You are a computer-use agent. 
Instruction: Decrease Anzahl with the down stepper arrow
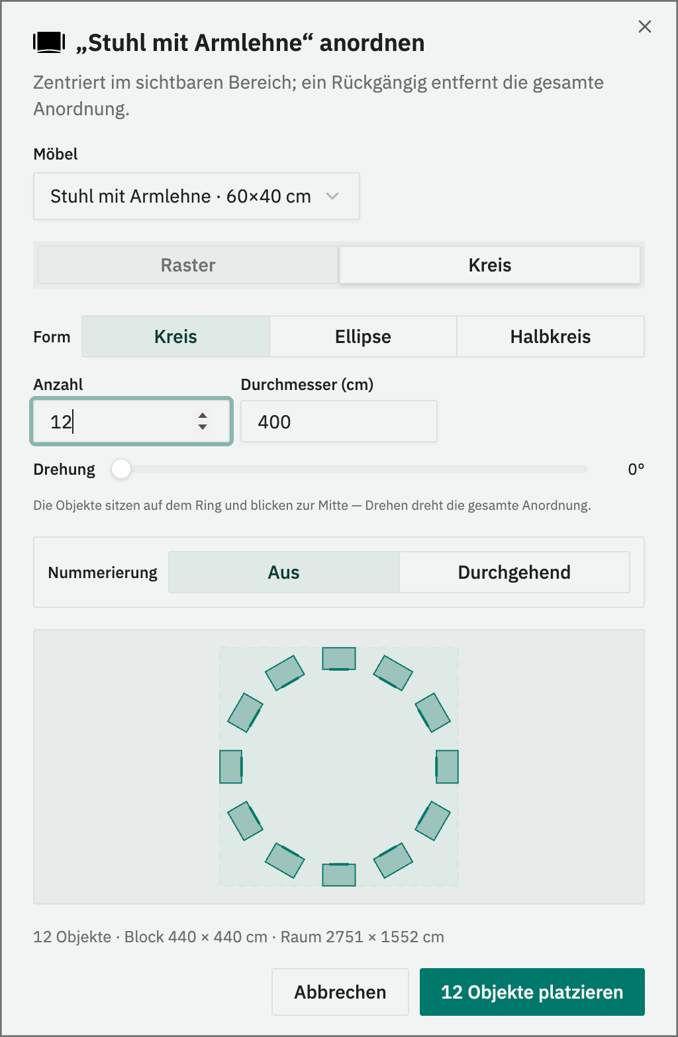click(x=203, y=427)
